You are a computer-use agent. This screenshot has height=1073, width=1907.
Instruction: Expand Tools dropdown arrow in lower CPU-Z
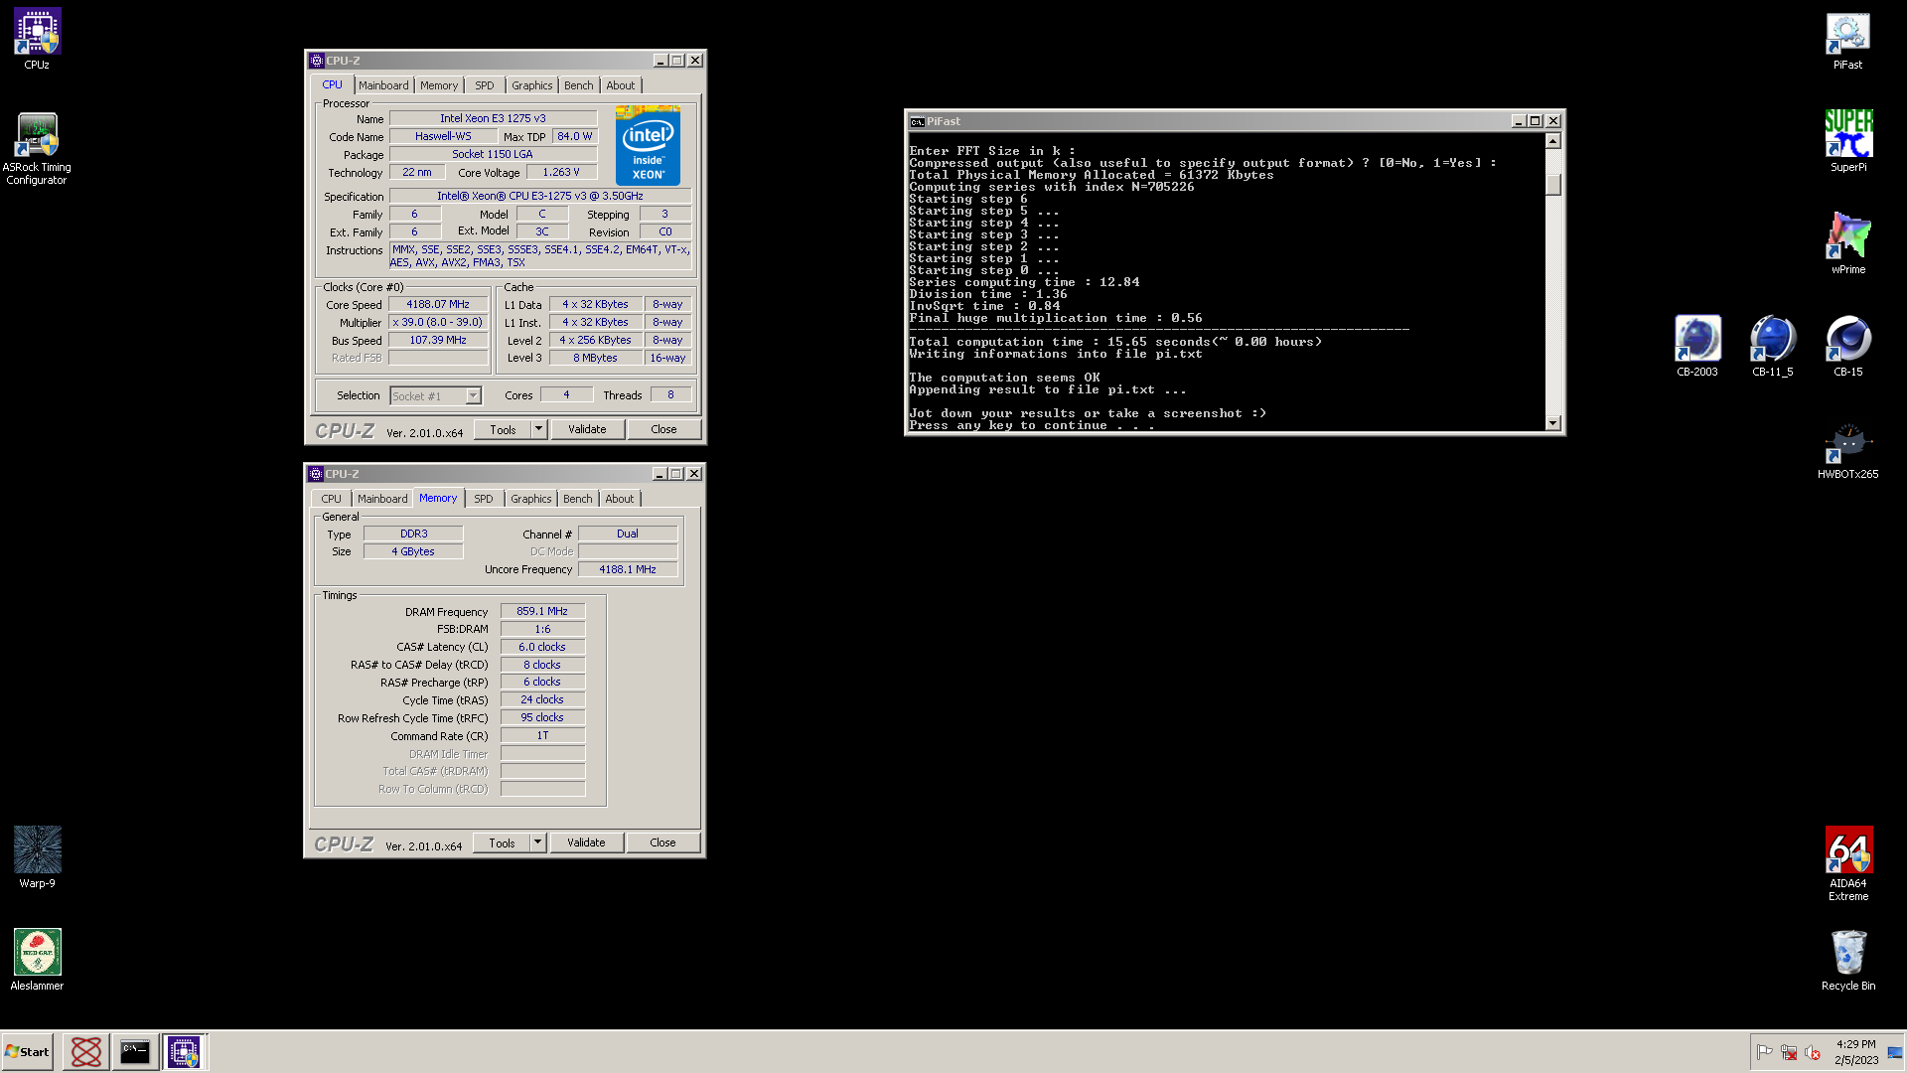[538, 843]
